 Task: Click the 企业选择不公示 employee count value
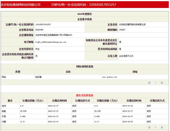click(x=126, y=56)
